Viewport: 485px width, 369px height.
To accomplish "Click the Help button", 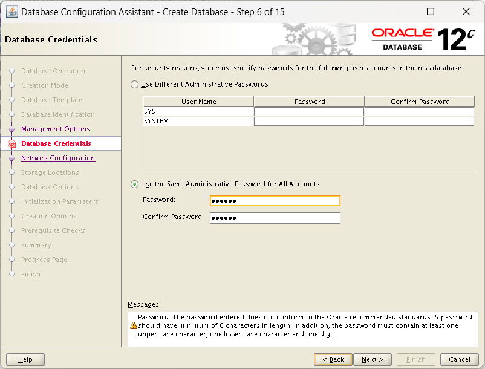I will 25,359.
